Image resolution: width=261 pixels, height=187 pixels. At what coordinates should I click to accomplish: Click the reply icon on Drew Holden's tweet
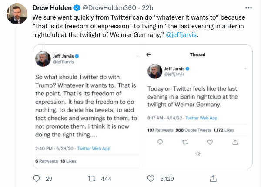(x=37, y=178)
